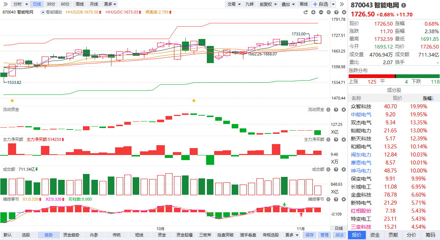Zoom in the chart with the plus icon

pos(313,12)
